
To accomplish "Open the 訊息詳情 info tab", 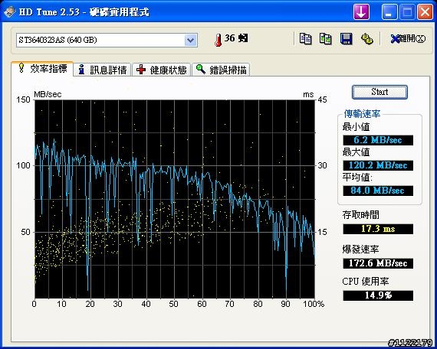I will [103, 70].
